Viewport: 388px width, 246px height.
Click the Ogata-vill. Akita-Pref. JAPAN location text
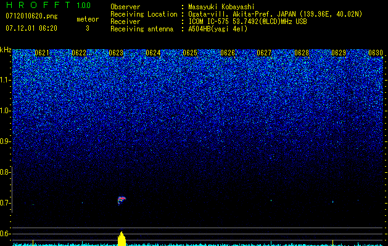275,14
